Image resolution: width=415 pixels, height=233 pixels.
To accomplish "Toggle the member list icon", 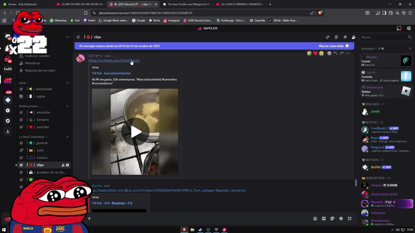I will (x=353, y=37).
